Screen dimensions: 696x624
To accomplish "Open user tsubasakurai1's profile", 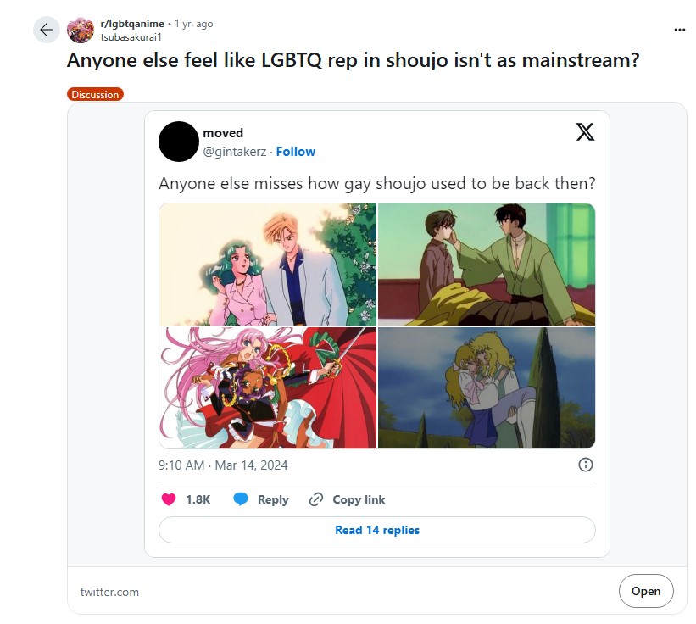I will point(131,37).
